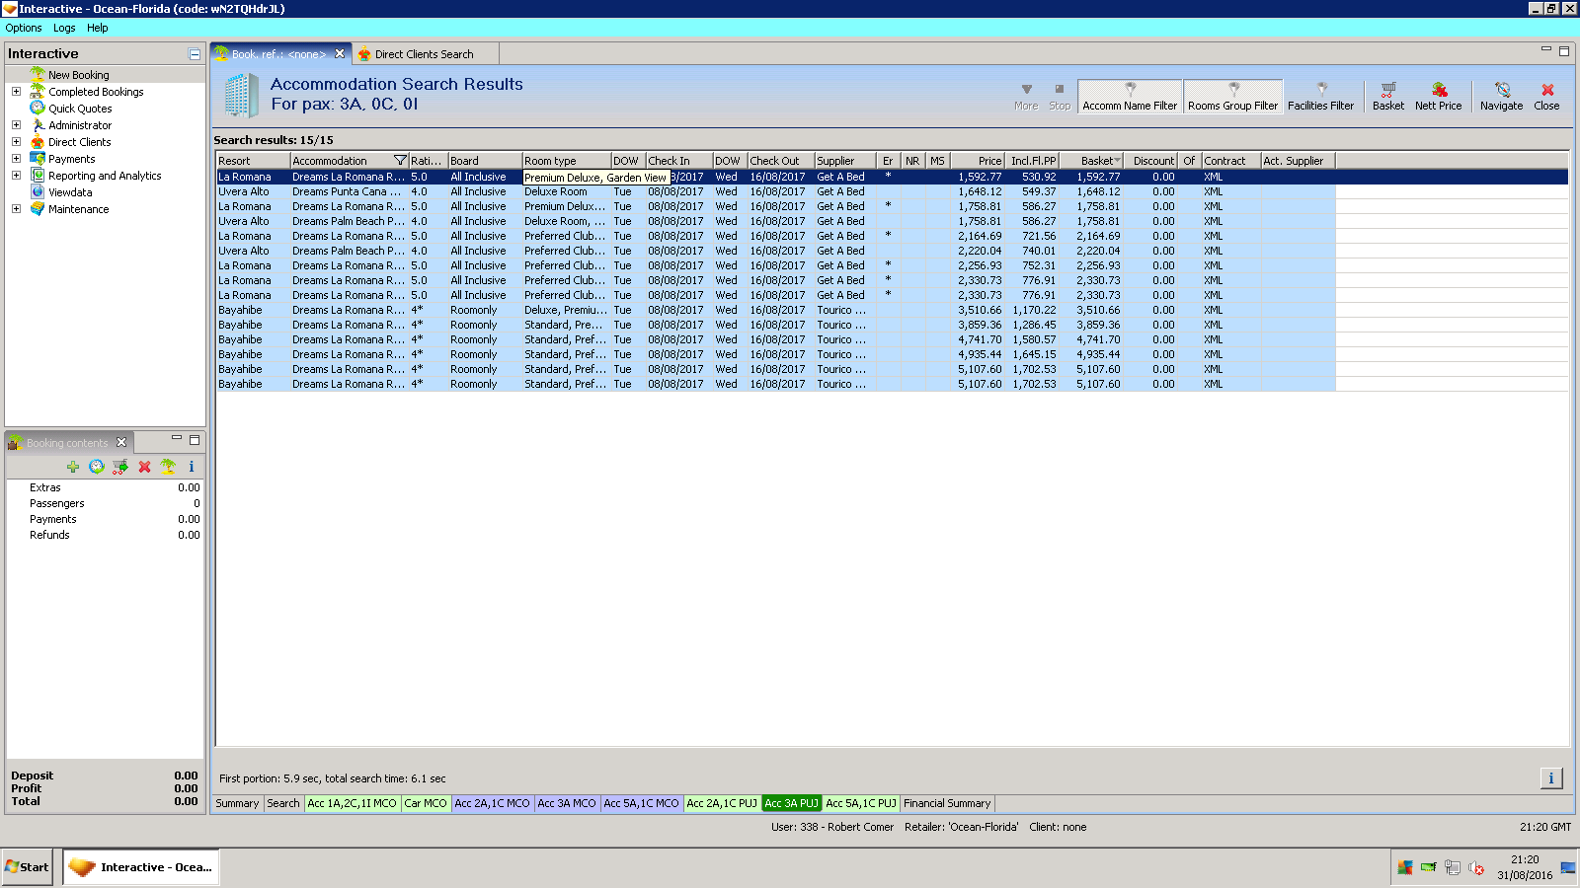Select the Financial Summary bottom tab
Image resolution: width=1580 pixels, height=888 pixels.
[x=946, y=803]
